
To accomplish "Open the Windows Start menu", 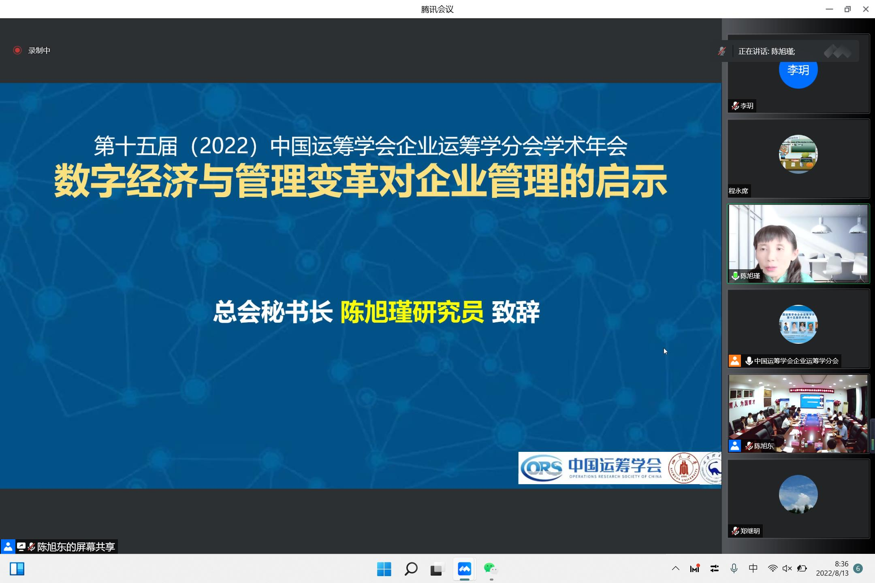I will 384,569.
